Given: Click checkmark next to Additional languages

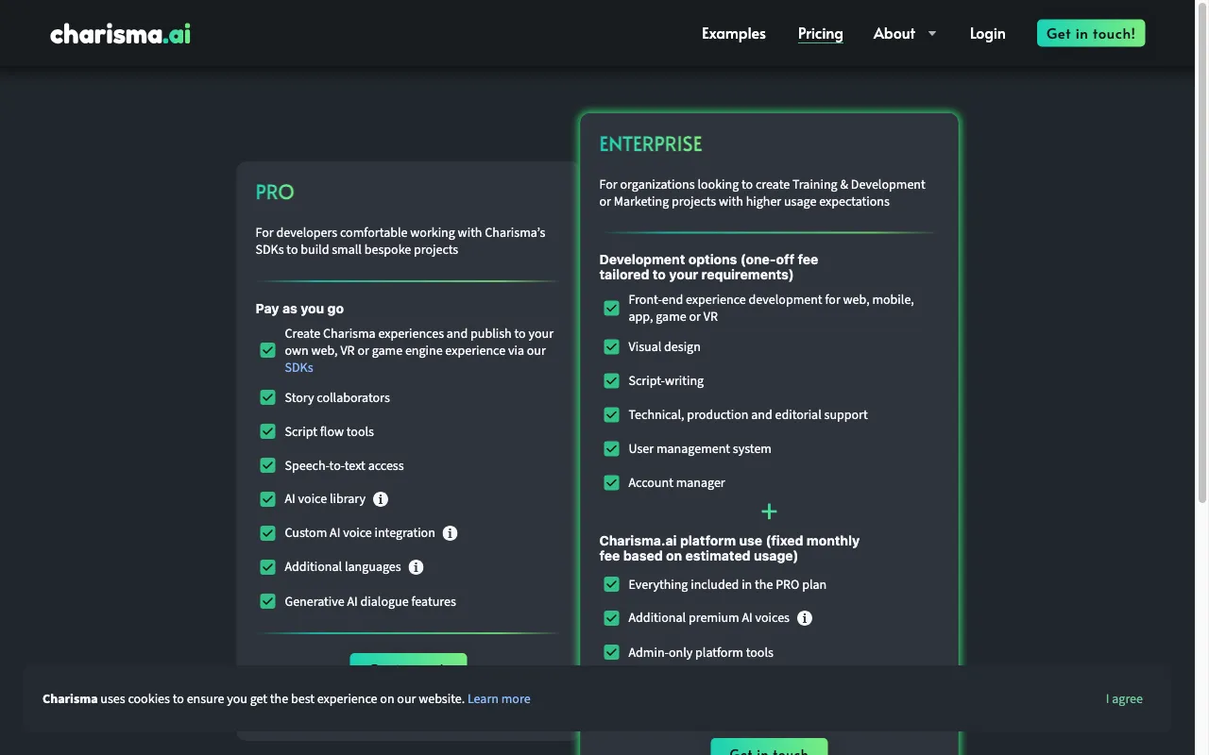Looking at the screenshot, I should pyautogui.click(x=267, y=567).
